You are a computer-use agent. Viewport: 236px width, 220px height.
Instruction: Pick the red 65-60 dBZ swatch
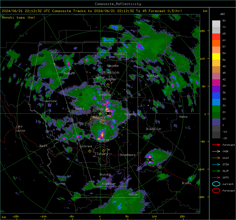pyautogui.click(x=216, y=37)
